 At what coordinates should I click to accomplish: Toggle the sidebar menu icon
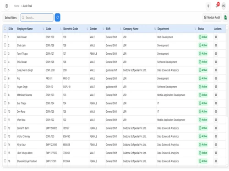(6, 6)
